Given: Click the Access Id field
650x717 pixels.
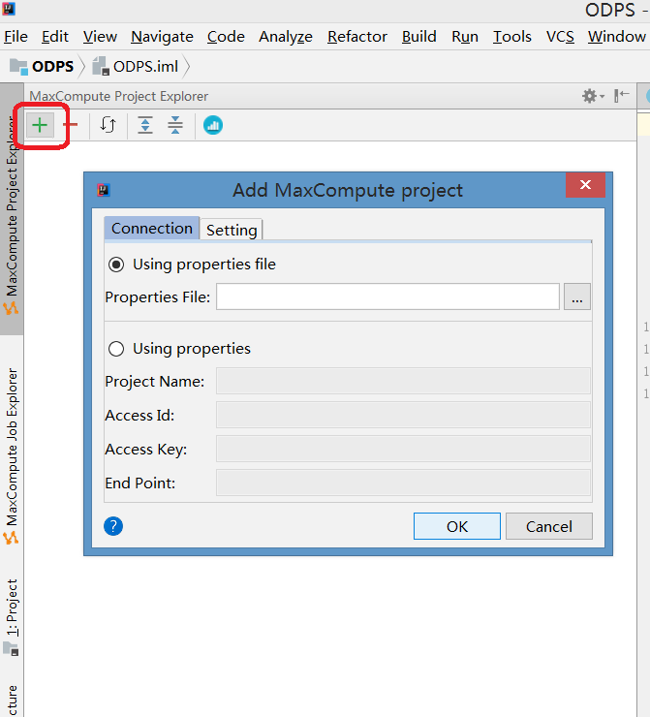Looking at the screenshot, I should click(403, 415).
